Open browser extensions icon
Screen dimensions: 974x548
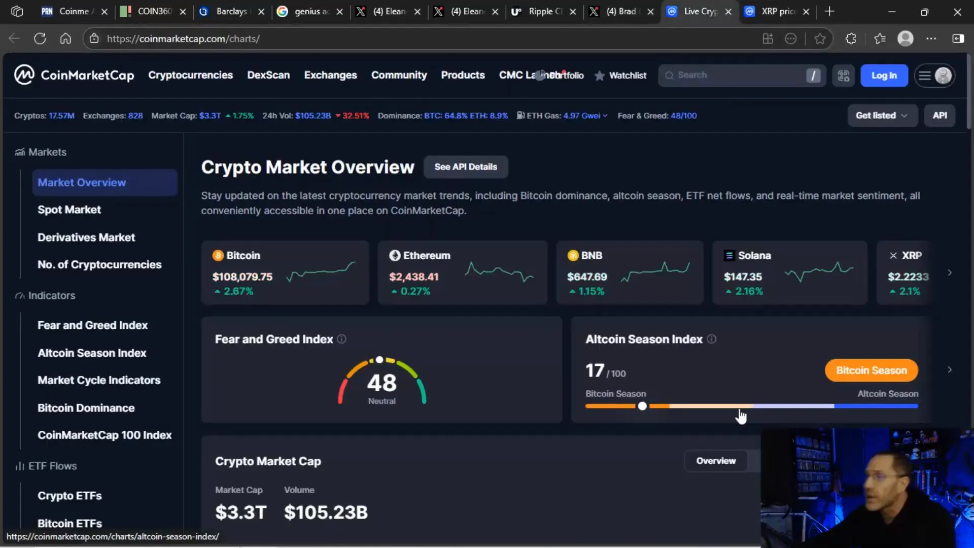851,39
